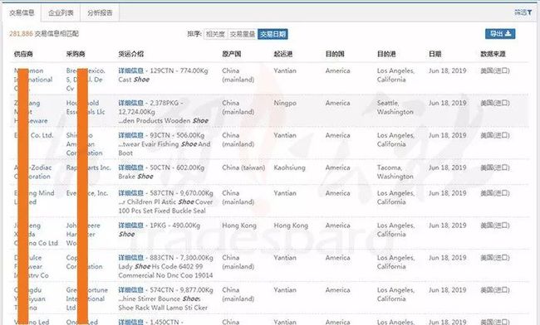Select the Ningpo departure port cell
Viewport: 540px width, 325px height.
pos(285,103)
